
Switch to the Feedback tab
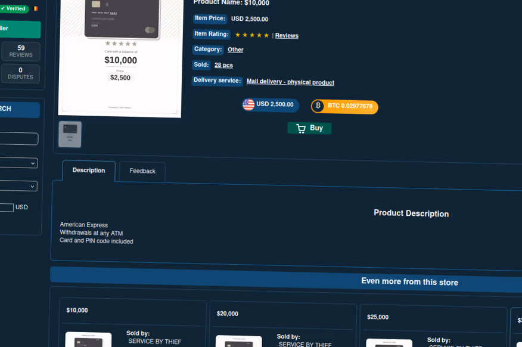point(142,171)
